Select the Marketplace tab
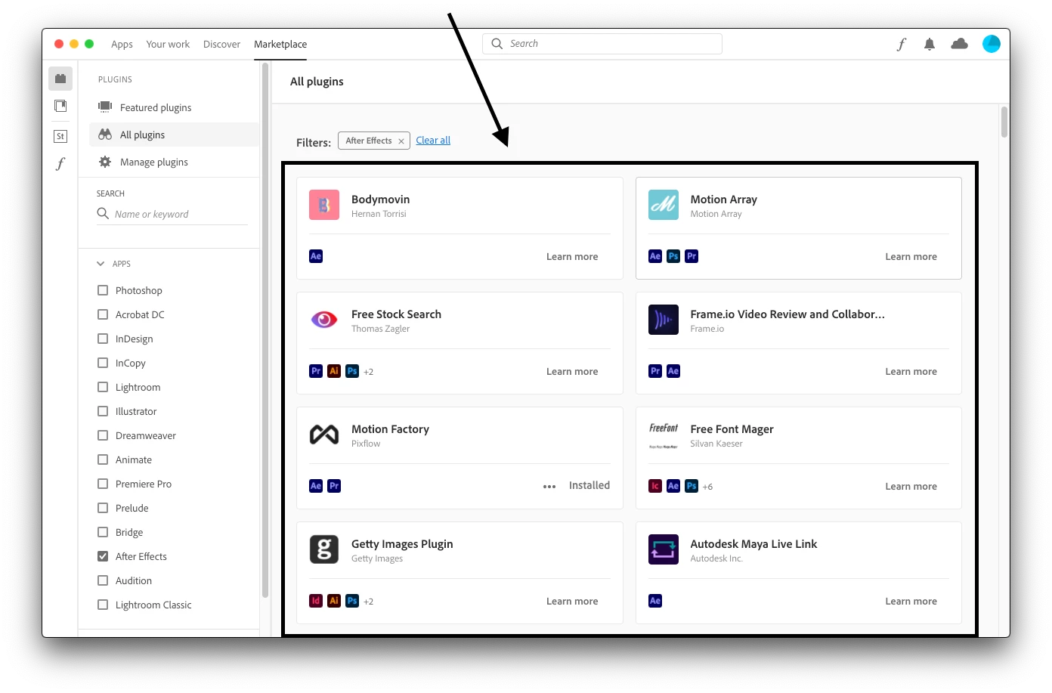The image size is (1052, 693). (x=280, y=45)
